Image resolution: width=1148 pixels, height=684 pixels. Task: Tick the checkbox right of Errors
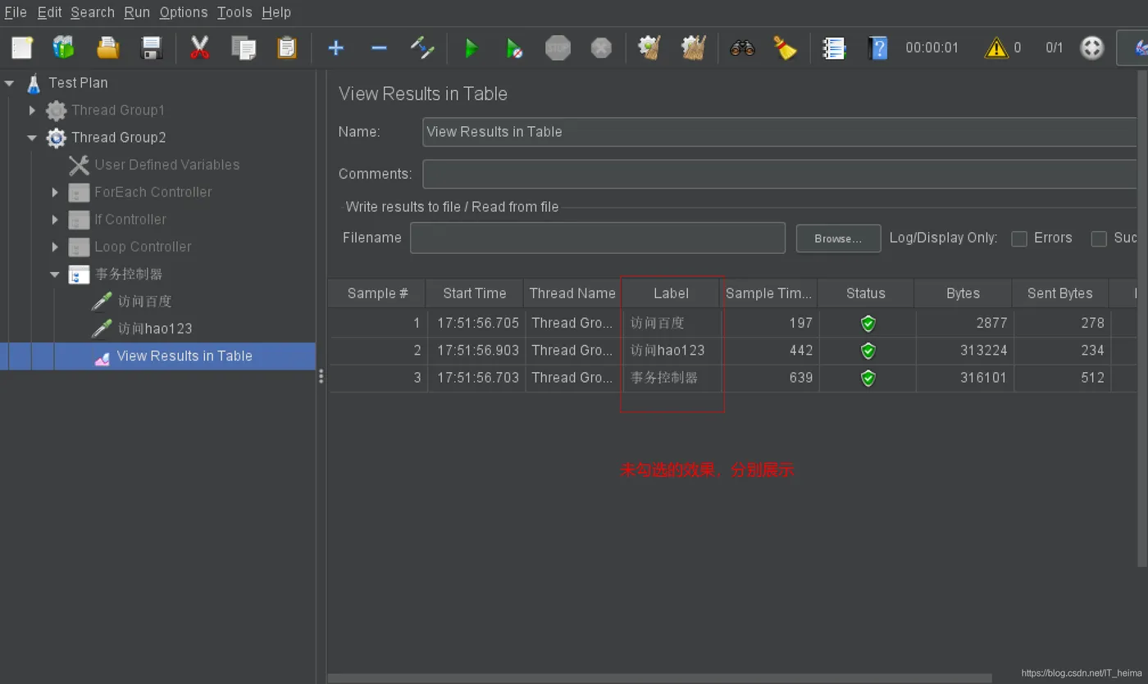[x=1099, y=238]
